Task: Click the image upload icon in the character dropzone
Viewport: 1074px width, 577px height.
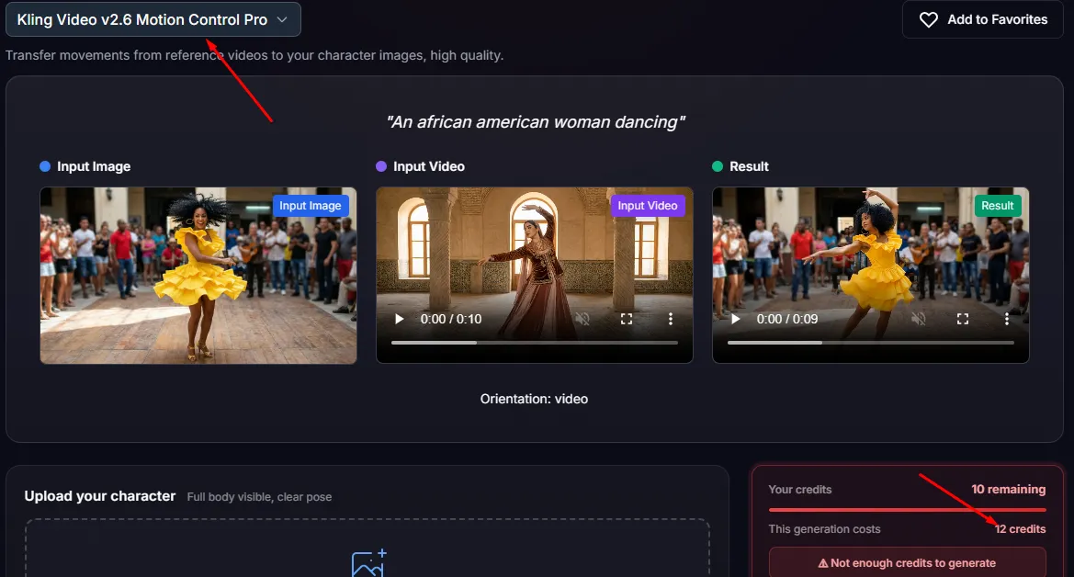Action: pos(368,563)
